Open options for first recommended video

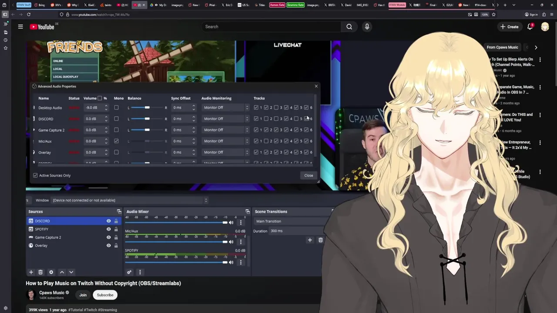(x=540, y=60)
